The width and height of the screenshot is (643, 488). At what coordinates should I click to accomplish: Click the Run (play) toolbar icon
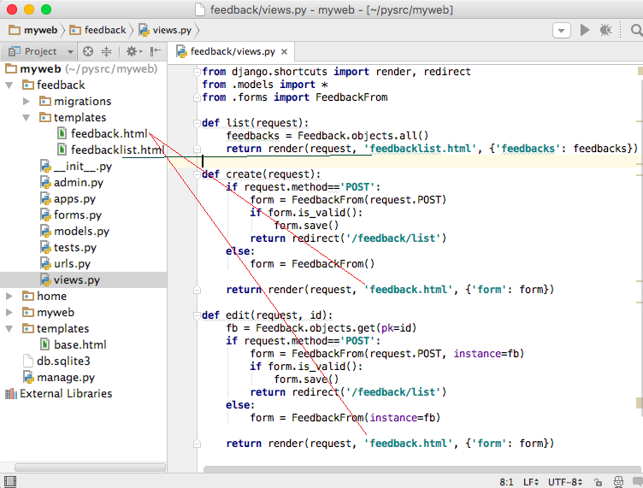[x=585, y=30]
